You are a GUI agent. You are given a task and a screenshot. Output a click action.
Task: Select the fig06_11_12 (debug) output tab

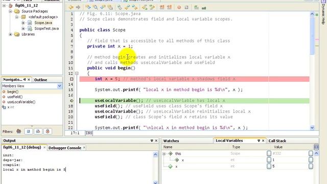coord(22,147)
